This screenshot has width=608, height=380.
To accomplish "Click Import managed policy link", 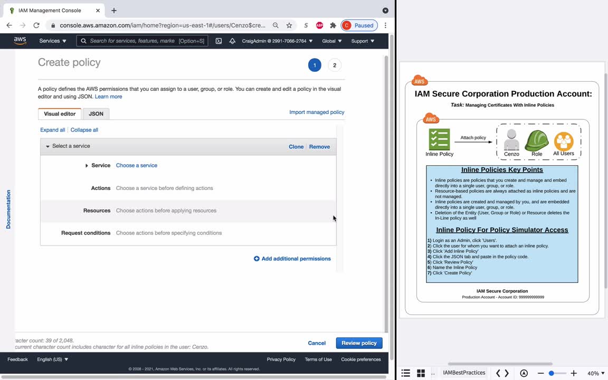I will (317, 112).
